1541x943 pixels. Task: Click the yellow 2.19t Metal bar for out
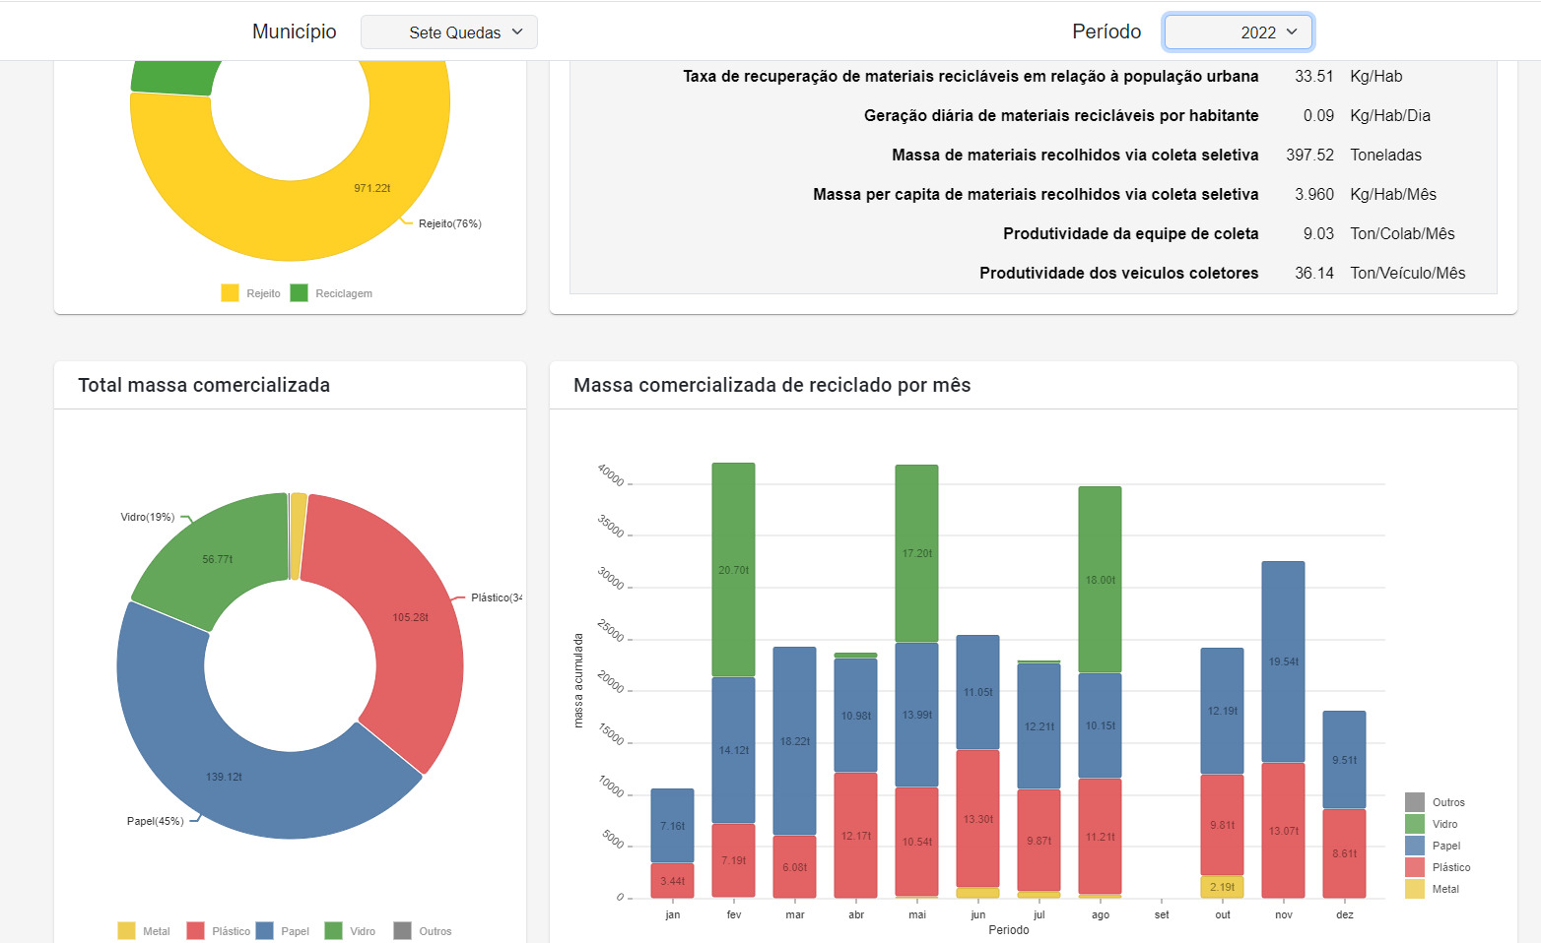pos(1222,887)
